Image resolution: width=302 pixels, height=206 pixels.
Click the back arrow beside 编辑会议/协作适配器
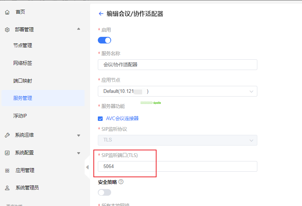tap(101, 14)
